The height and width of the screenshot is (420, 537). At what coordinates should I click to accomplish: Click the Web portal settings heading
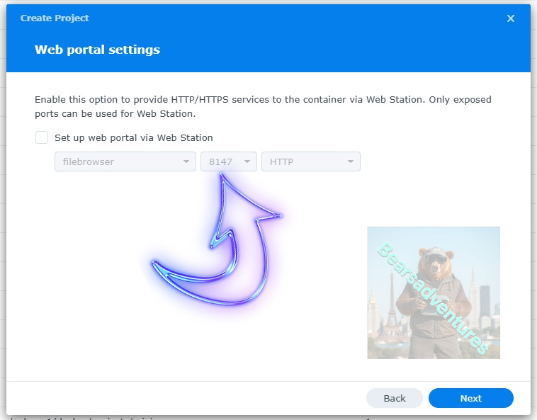coord(97,50)
